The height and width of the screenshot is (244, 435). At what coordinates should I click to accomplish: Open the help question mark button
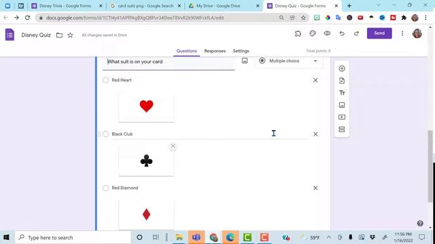coord(420,223)
